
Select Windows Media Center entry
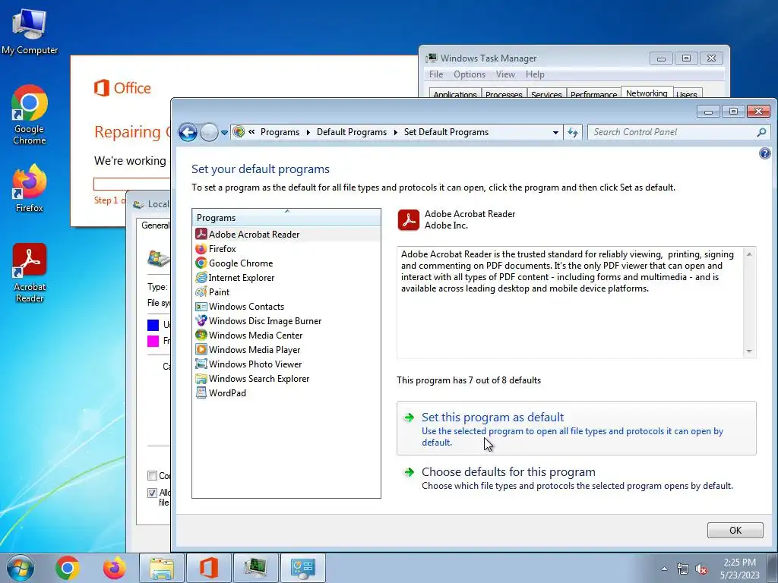coord(286,335)
